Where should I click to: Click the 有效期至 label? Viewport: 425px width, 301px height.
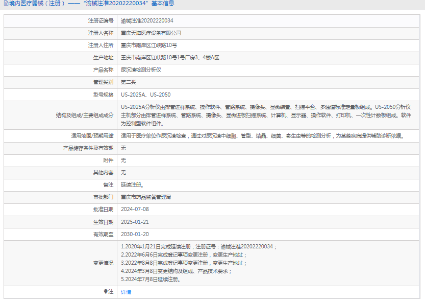(103, 234)
